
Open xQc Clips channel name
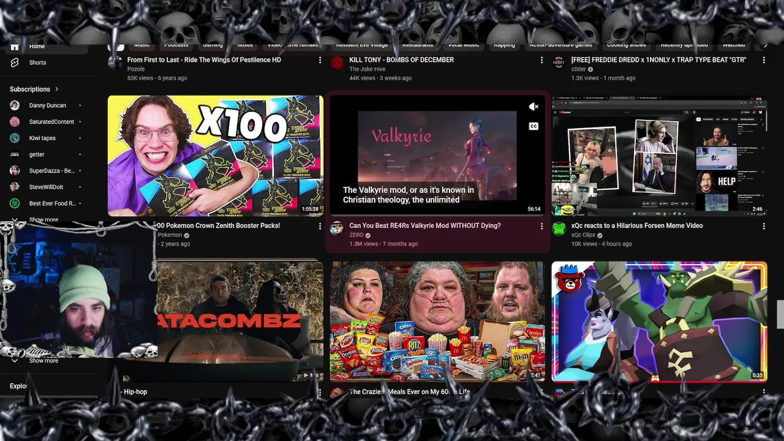[584, 235]
